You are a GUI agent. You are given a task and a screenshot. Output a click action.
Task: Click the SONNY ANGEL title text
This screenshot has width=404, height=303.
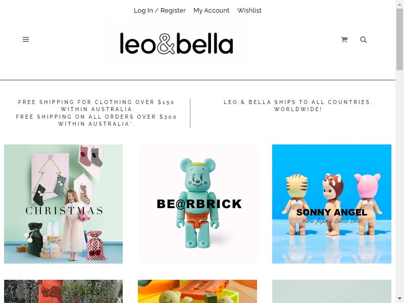(x=332, y=212)
